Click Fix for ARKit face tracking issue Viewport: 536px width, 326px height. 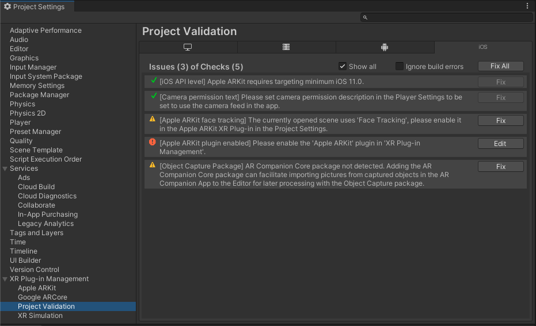coord(500,121)
